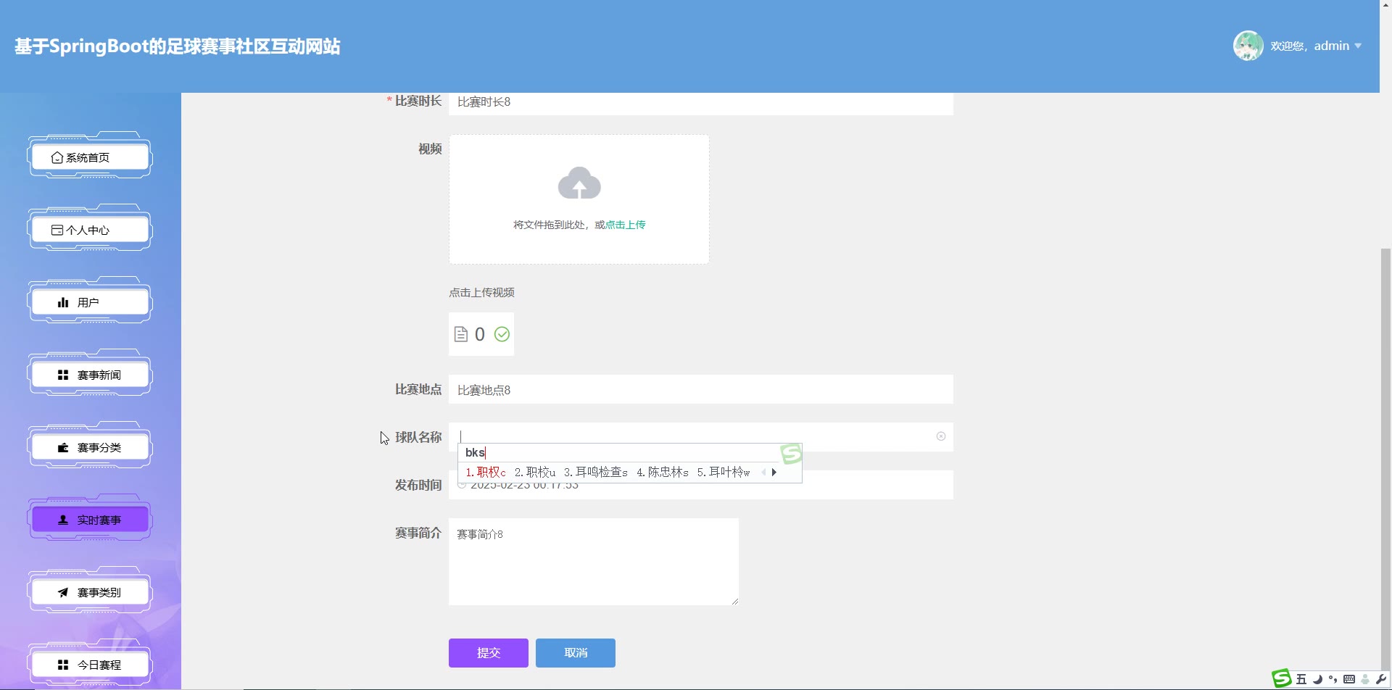This screenshot has width=1392, height=690.
Task: Click the site title 基于SpringBoot的足球赛事社区互动网站
Action: tap(177, 46)
